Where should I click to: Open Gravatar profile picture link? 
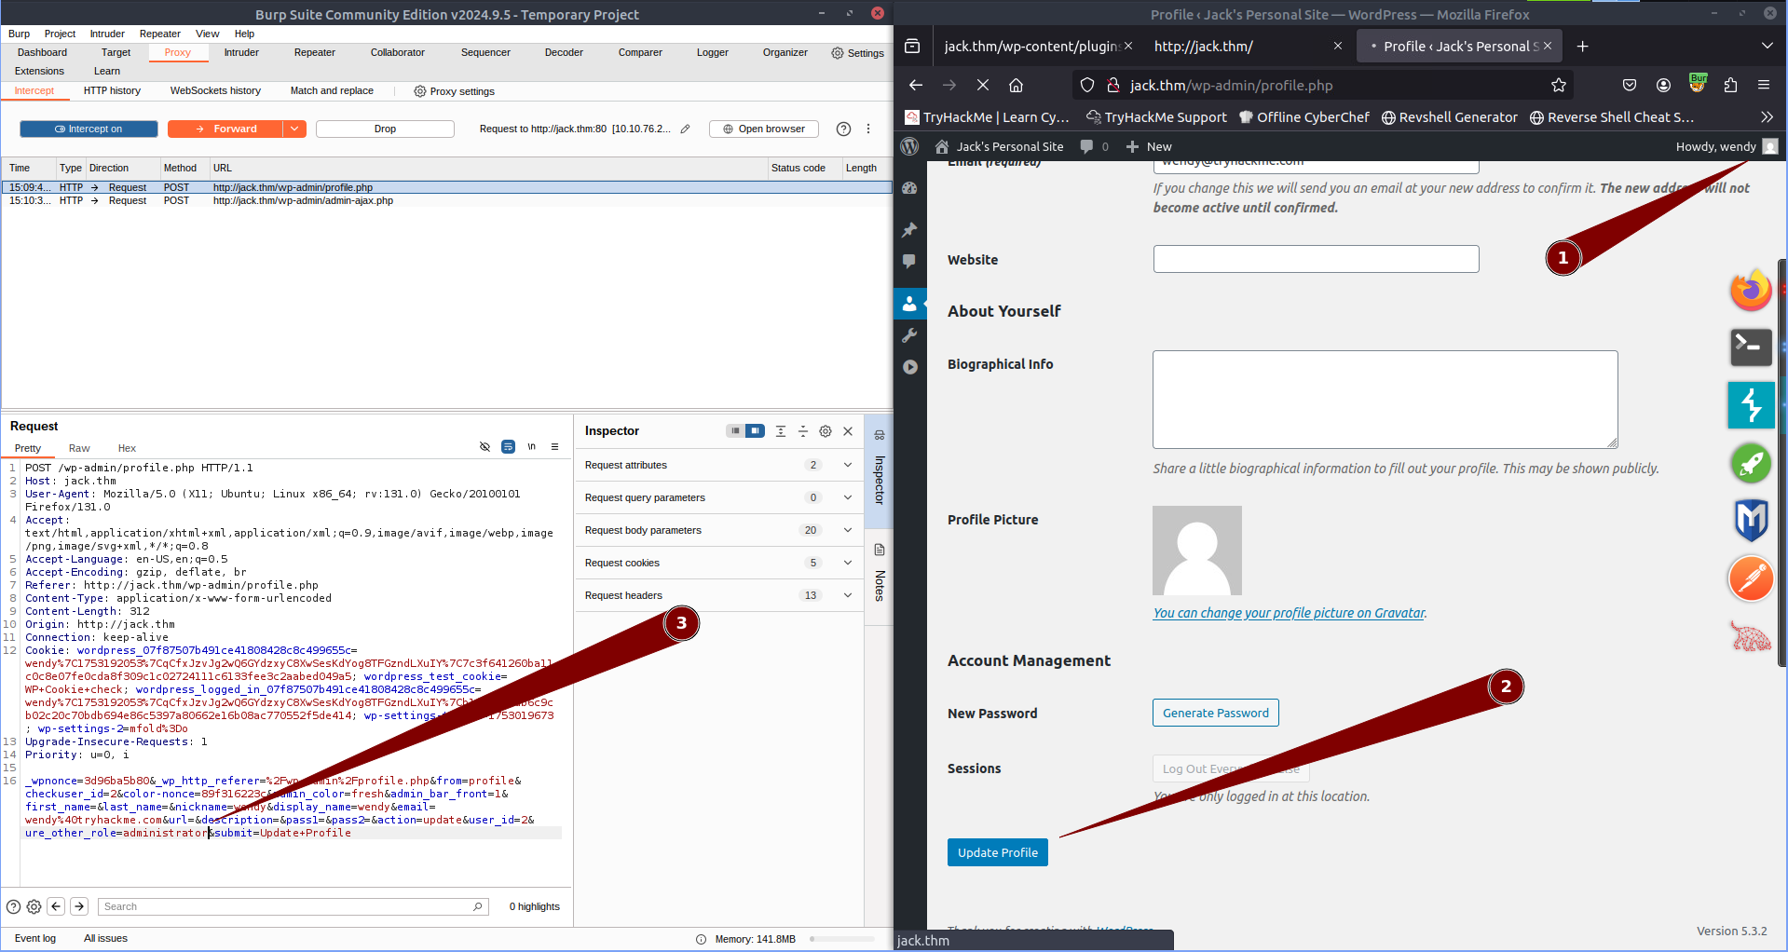coord(1289,613)
